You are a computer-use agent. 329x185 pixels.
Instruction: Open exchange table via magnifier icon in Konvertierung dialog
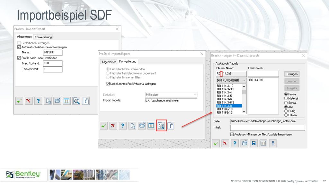click(x=161, y=126)
